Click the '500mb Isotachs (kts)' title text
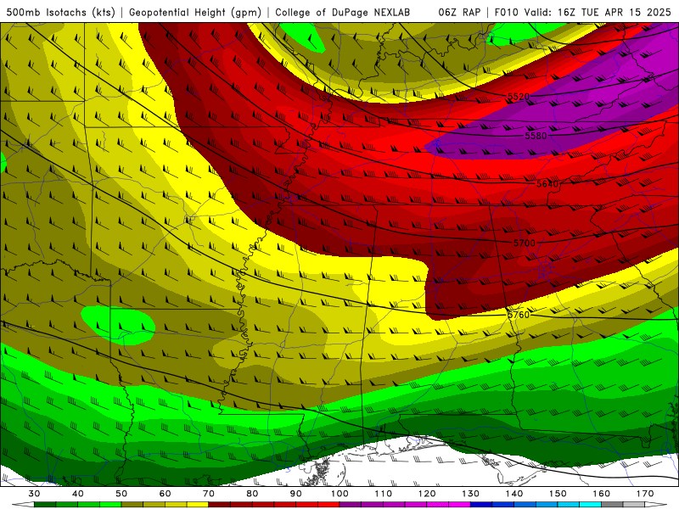This screenshot has width=679, height=509. 61,12
